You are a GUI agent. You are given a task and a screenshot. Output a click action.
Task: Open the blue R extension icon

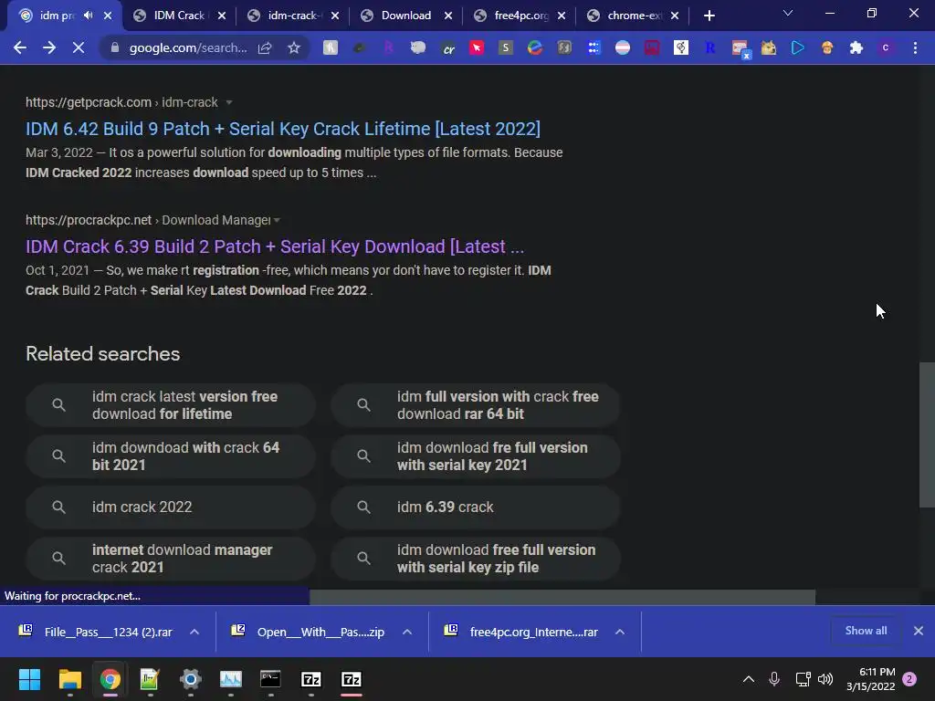click(x=710, y=47)
